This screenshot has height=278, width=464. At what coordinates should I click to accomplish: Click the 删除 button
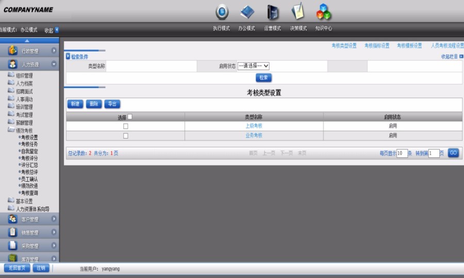point(94,103)
